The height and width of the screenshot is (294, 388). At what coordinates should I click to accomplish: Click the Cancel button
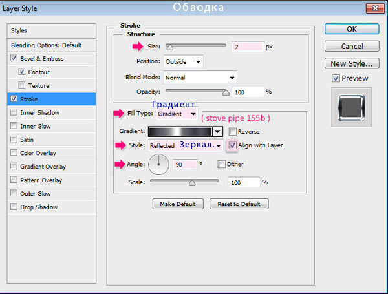[x=352, y=47]
